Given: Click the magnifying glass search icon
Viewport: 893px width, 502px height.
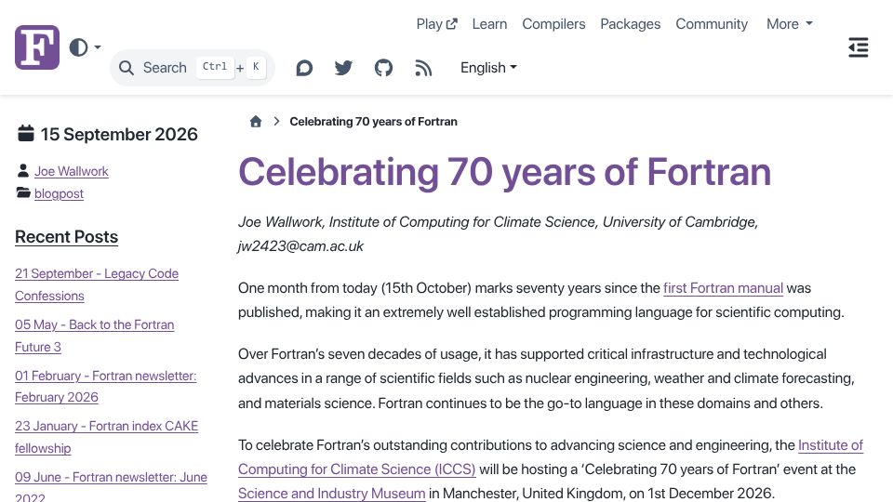Looking at the screenshot, I should (127, 68).
